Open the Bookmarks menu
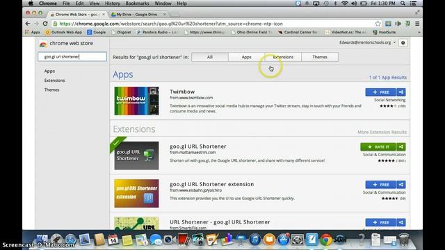 tap(137, 3)
